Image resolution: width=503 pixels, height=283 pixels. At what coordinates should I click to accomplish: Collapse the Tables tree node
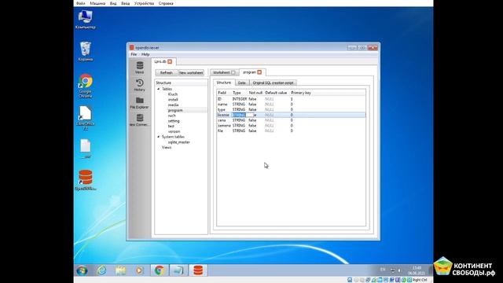coord(159,89)
